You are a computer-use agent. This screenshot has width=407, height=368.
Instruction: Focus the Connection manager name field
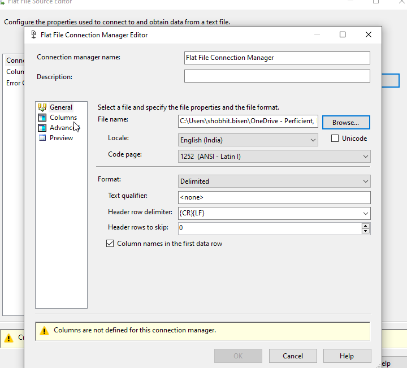pyautogui.click(x=277, y=58)
